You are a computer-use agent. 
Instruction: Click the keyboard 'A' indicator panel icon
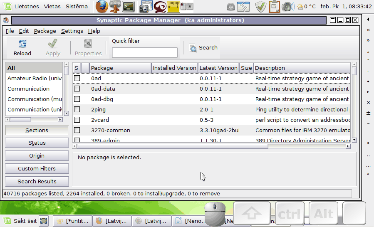click(190, 6)
